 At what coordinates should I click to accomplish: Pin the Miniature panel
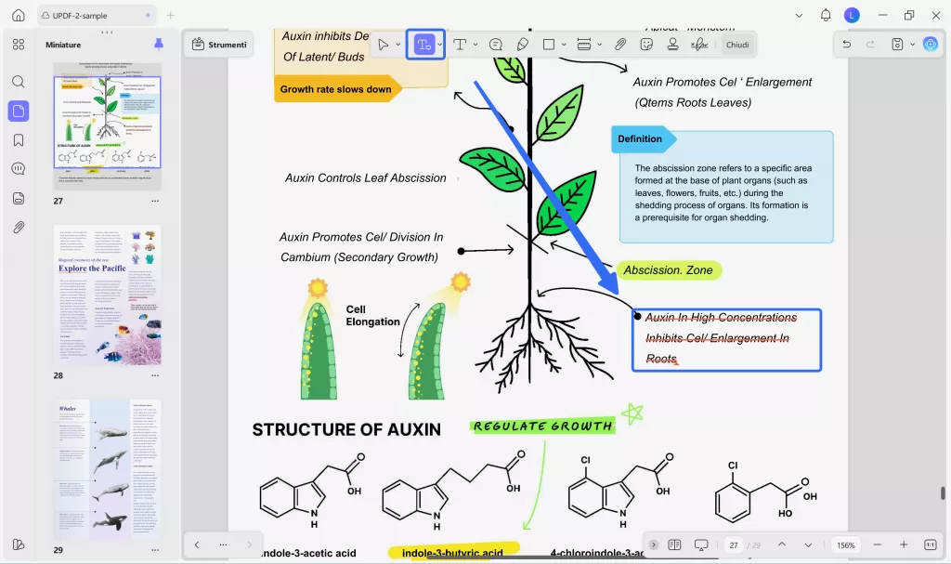[158, 44]
